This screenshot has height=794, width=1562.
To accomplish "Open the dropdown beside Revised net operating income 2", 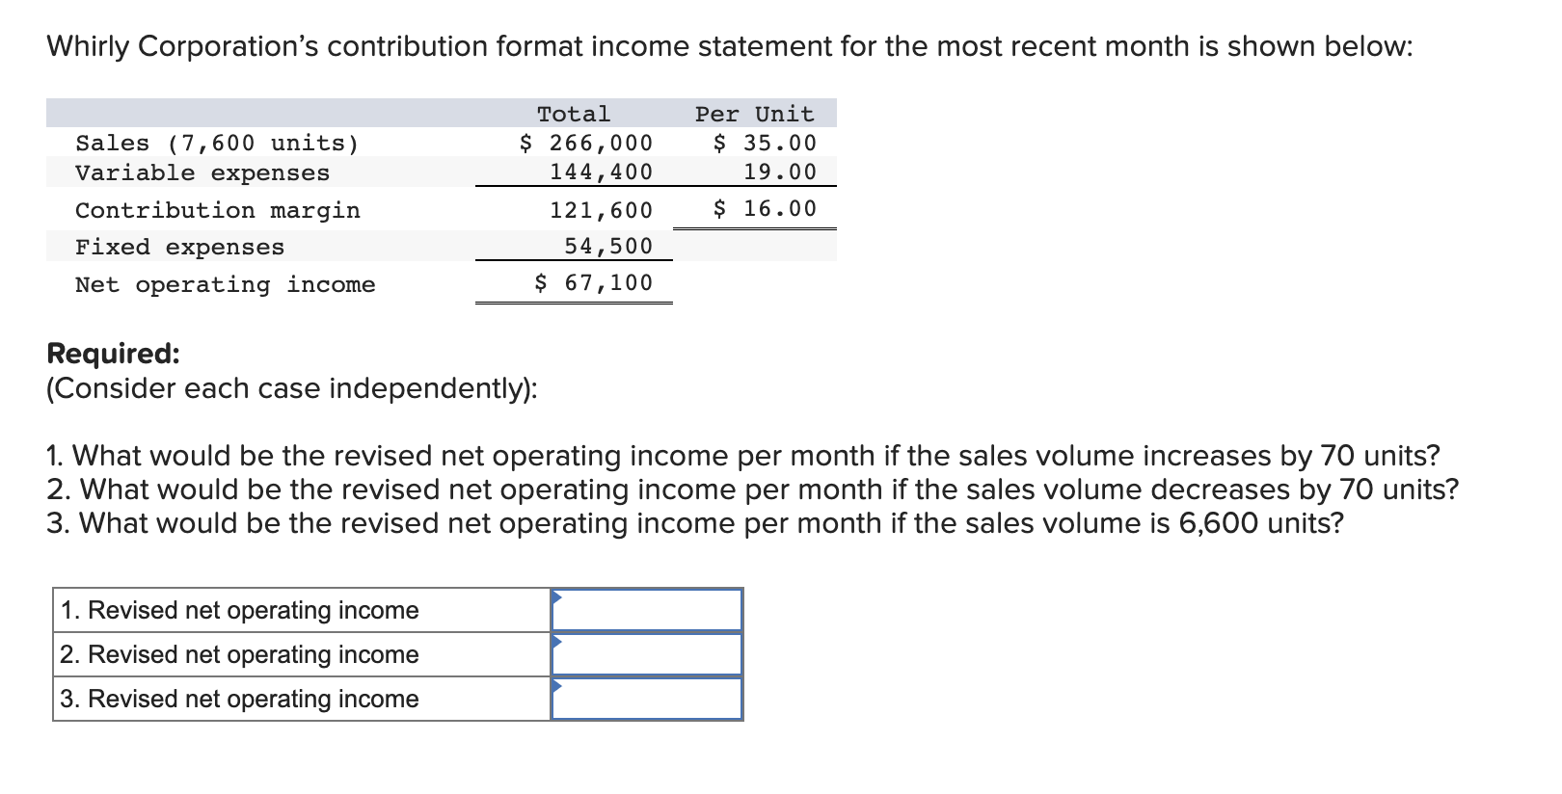I will (x=559, y=642).
